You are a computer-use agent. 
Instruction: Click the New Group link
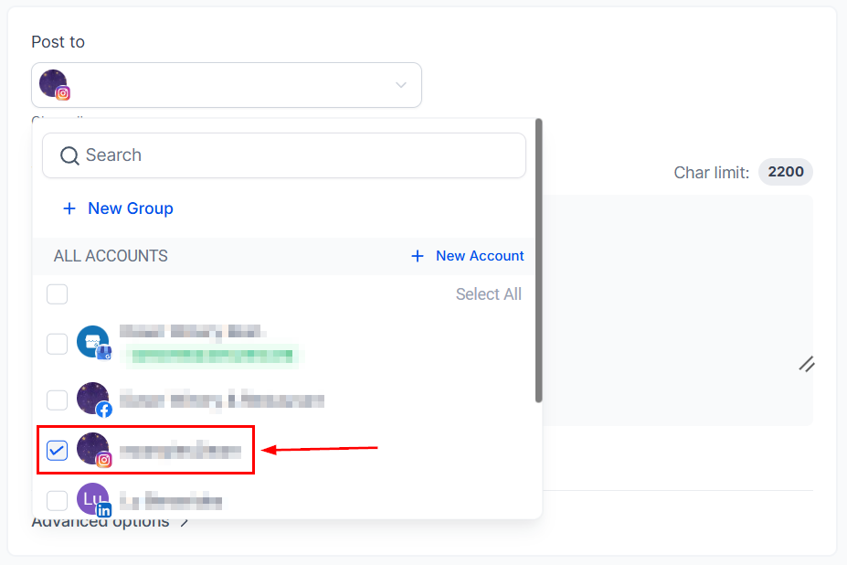click(130, 209)
